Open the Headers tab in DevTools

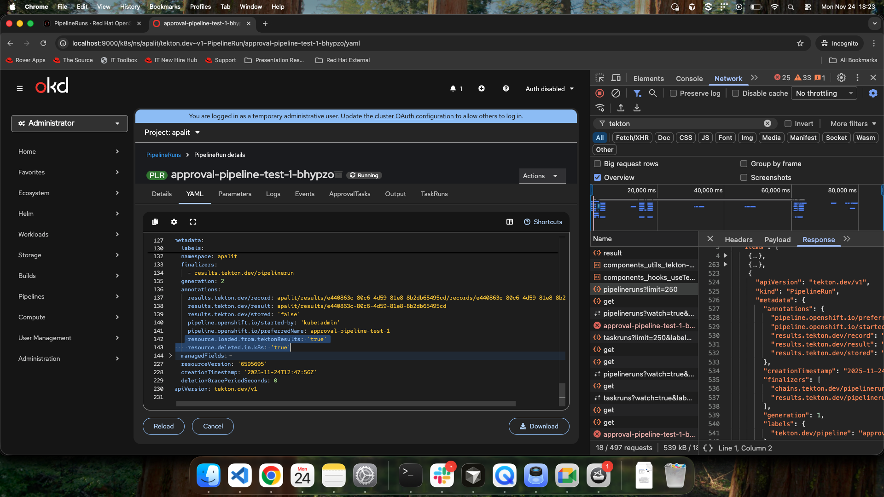(x=739, y=239)
